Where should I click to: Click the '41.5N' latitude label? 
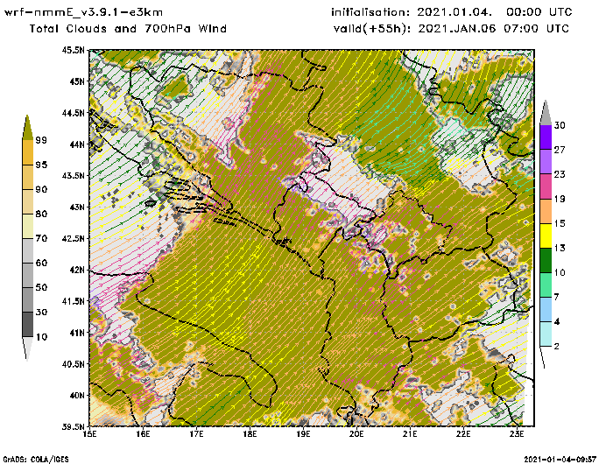point(73,301)
